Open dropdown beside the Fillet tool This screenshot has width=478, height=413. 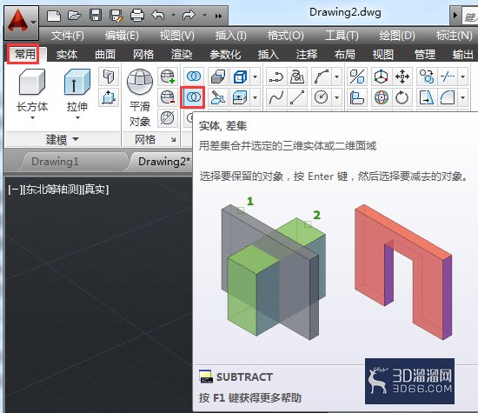pyautogui.click(x=462, y=97)
